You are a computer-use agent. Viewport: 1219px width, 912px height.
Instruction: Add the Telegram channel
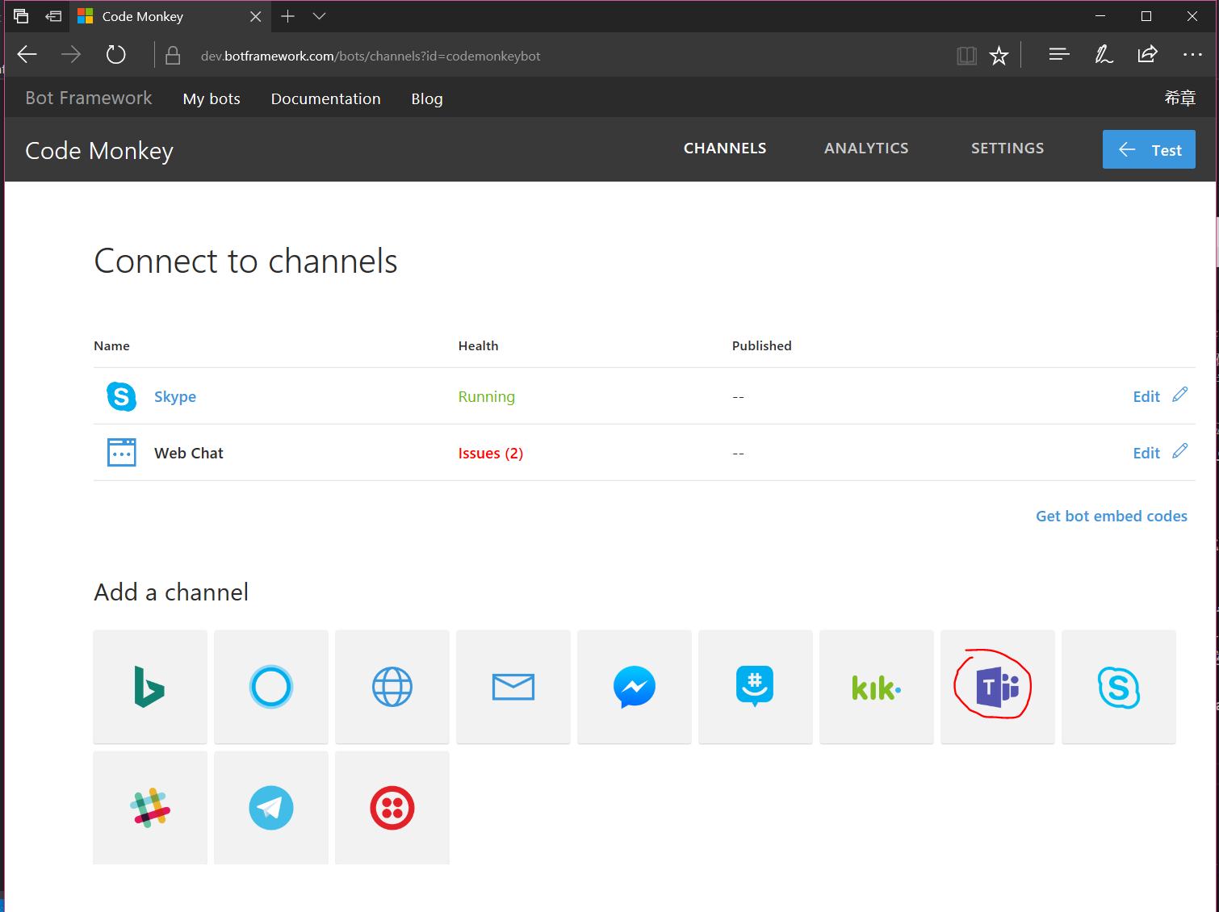270,807
